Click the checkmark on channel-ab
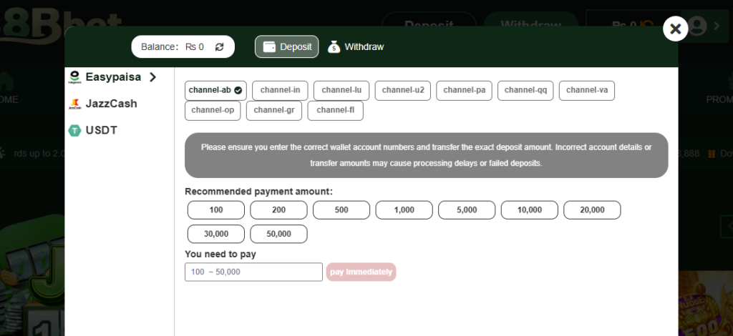Image resolution: width=733 pixels, height=336 pixels. (238, 91)
